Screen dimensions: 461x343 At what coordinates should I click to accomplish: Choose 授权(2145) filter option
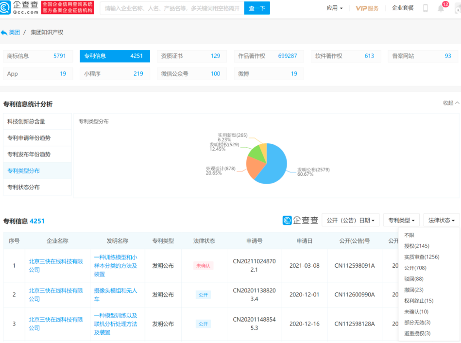tap(417, 246)
